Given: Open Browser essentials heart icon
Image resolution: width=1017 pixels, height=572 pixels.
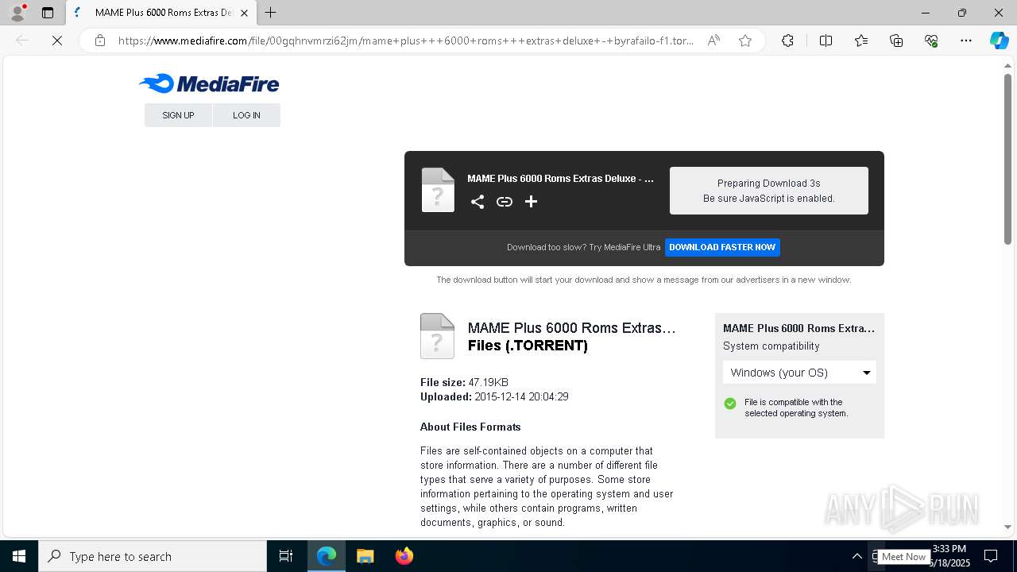Looking at the screenshot, I should 931,41.
